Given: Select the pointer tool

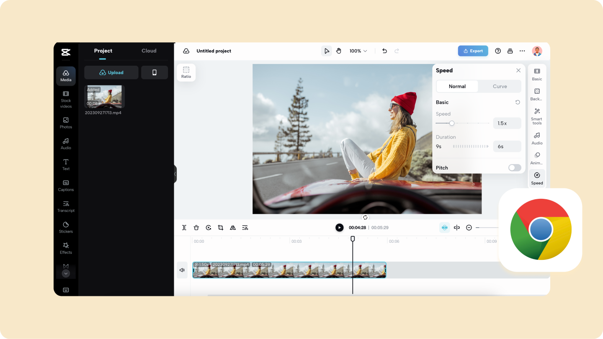Looking at the screenshot, I should pyautogui.click(x=326, y=51).
